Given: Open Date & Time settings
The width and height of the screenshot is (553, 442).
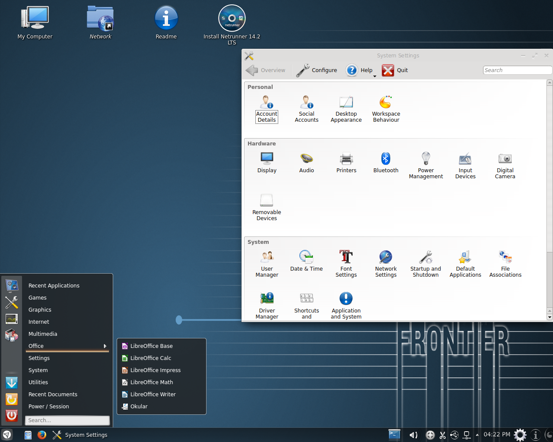Looking at the screenshot, I should pyautogui.click(x=307, y=261).
